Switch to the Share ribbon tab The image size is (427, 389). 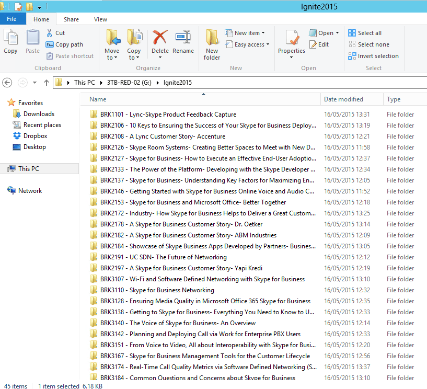coord(72,19)
